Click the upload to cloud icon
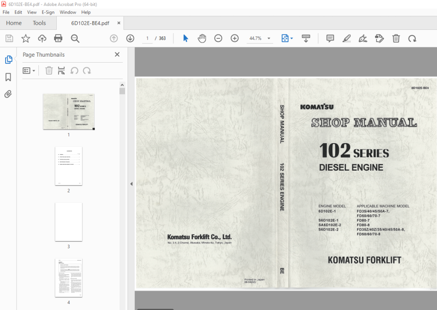Image resolution: width=437 pixels, height=310 pixels. pos(42,38)
